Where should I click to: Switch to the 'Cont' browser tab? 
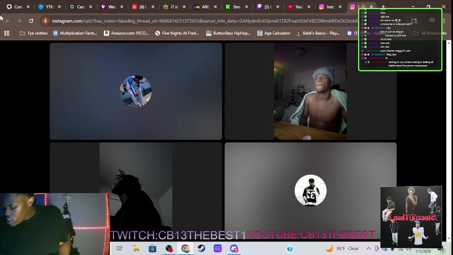18,7
